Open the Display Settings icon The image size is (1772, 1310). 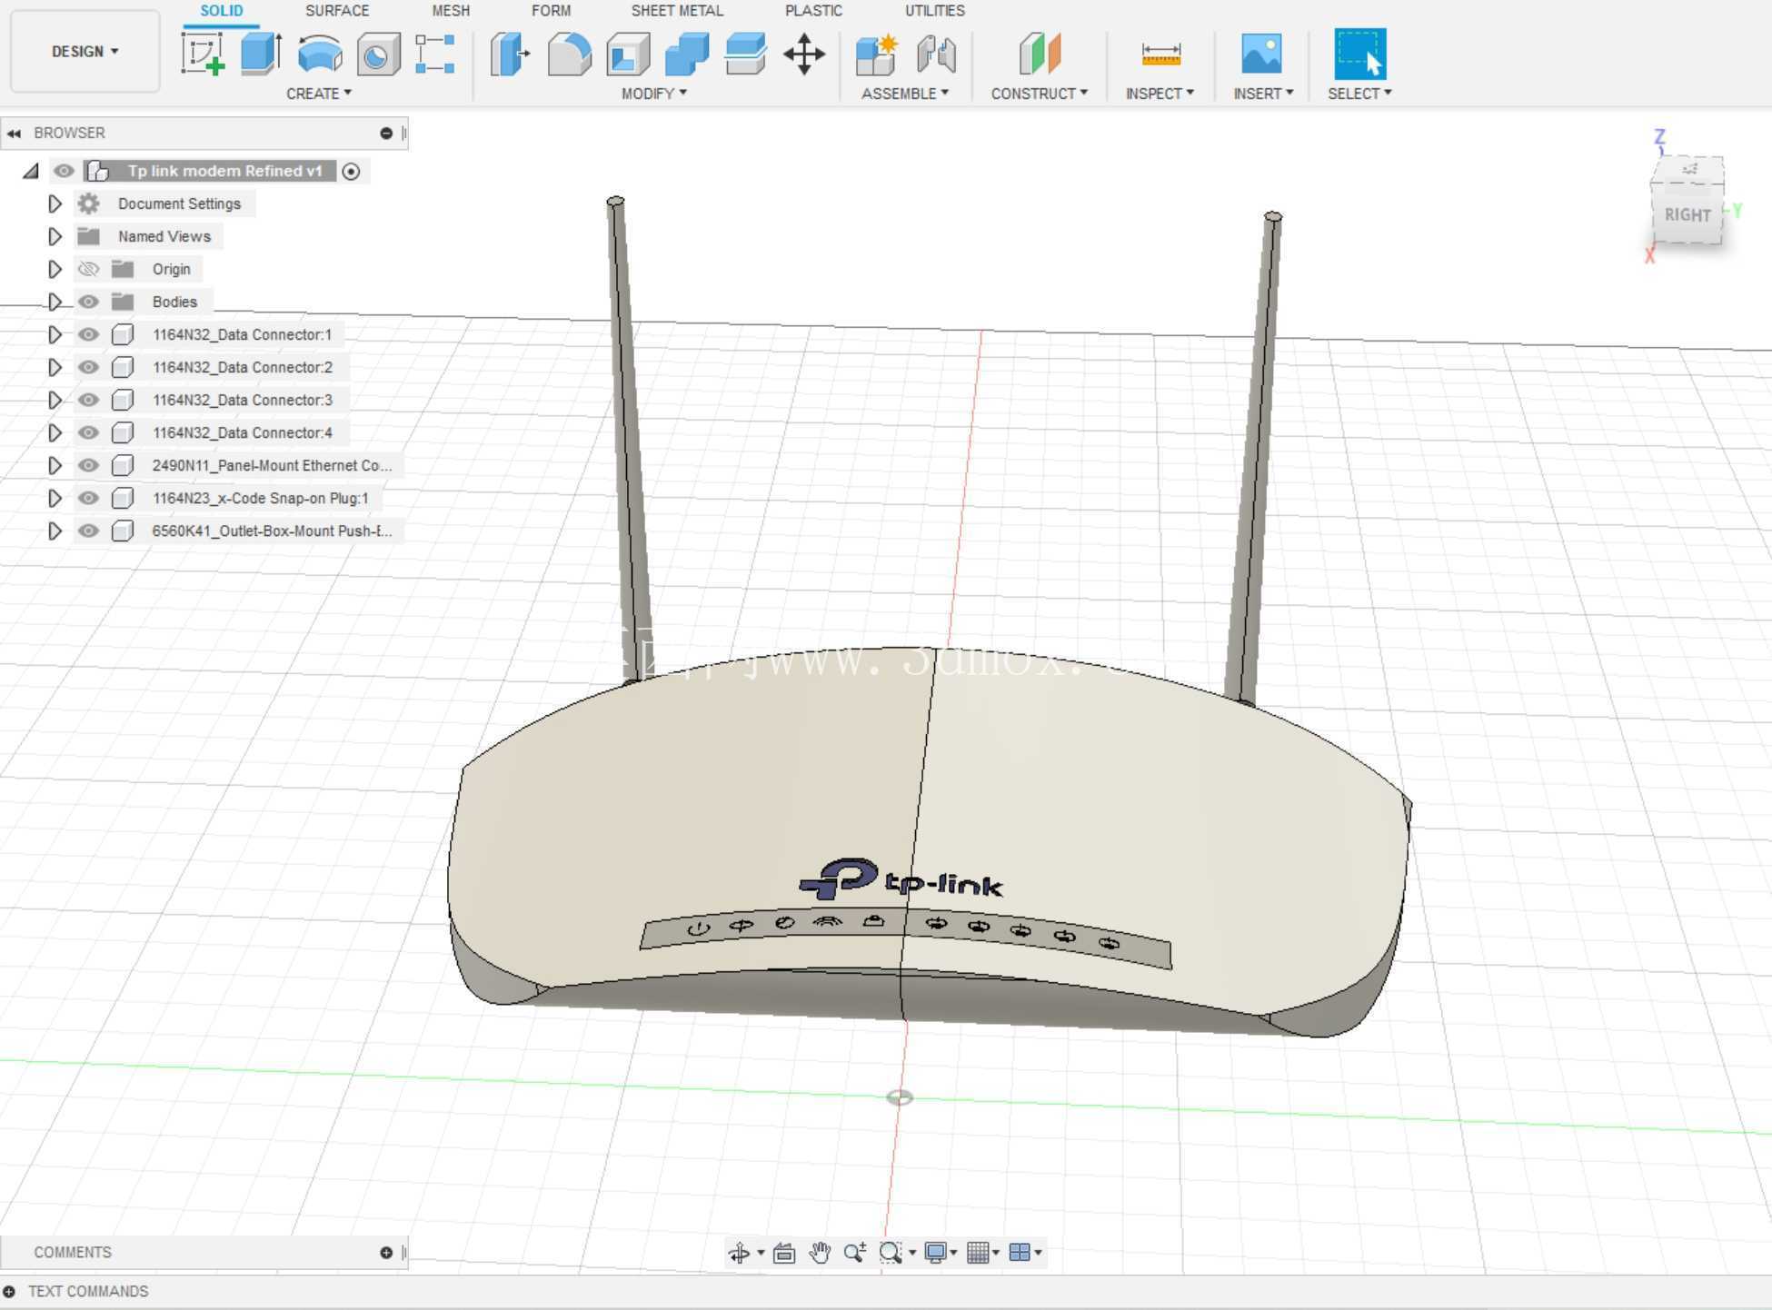936,1254
